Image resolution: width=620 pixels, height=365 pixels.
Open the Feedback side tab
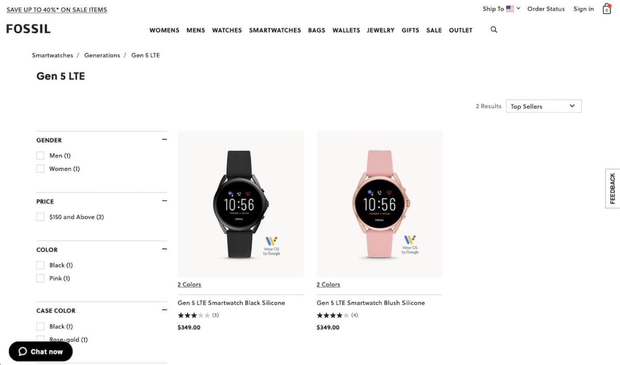tap(613, 188)
